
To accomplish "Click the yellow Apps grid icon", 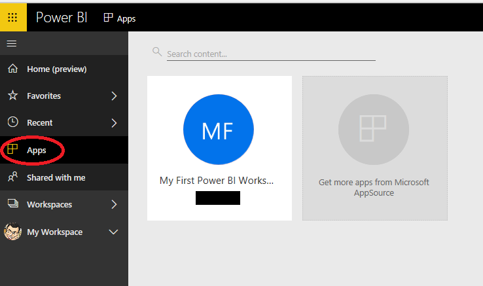I will [12, 149].
